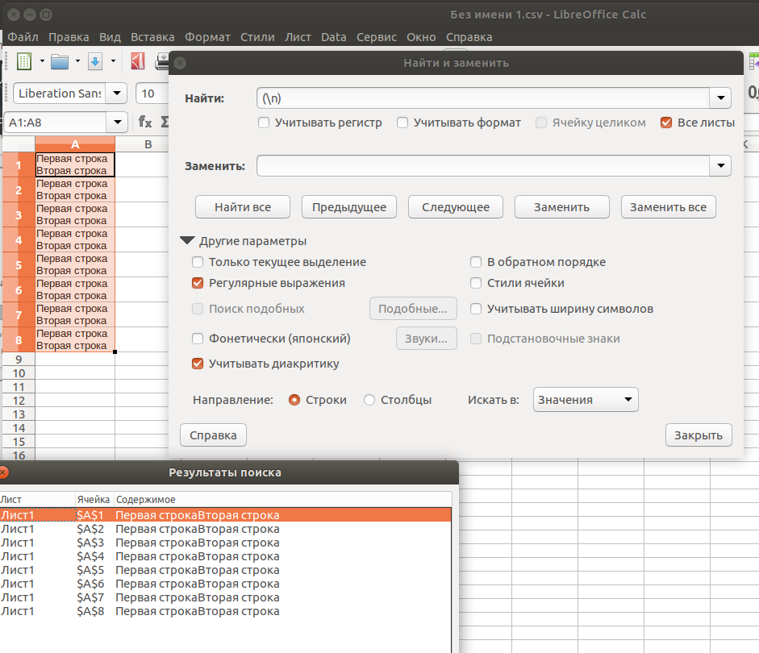Open the dropdown arrow beside the Open folder icon
This screenshot has width=759, height=653.
tap(77, 61)
